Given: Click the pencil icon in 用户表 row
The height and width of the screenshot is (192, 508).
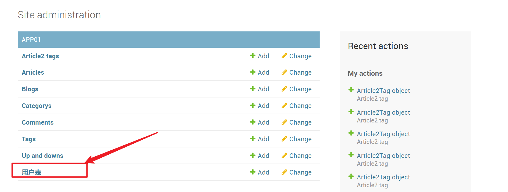Looking at the screenshot, I should [284, 172].
